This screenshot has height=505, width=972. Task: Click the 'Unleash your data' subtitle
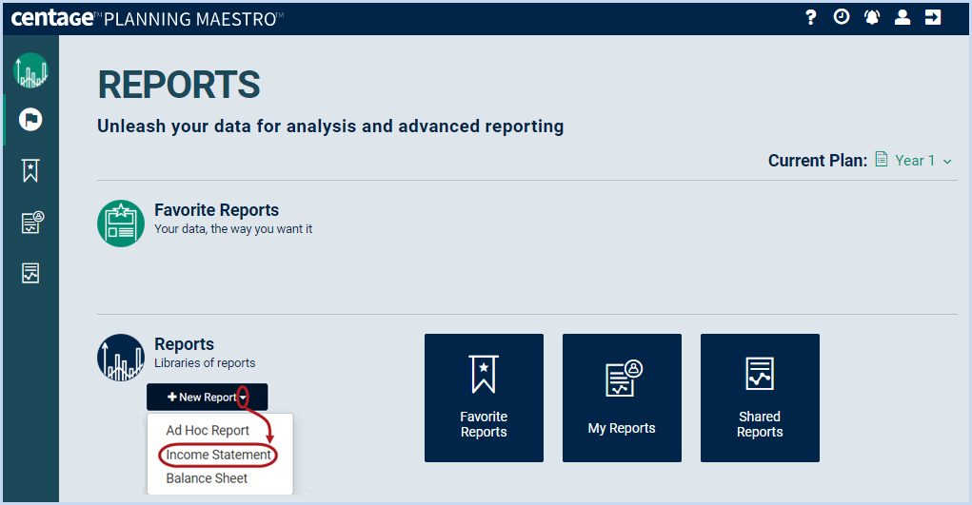[330, 126]
